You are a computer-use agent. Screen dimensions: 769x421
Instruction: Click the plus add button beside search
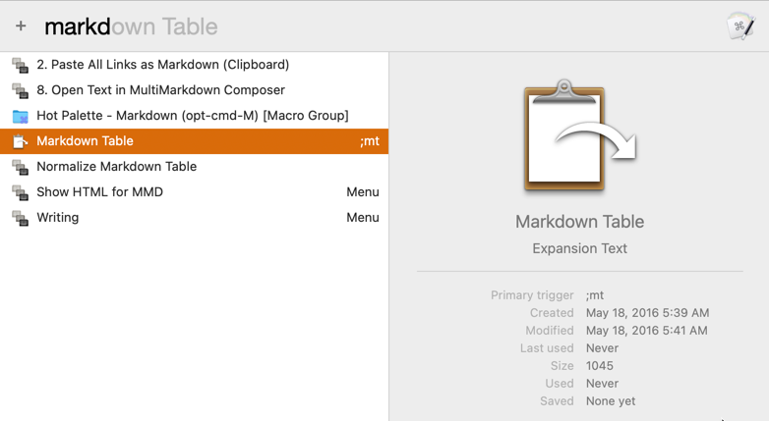21,26
